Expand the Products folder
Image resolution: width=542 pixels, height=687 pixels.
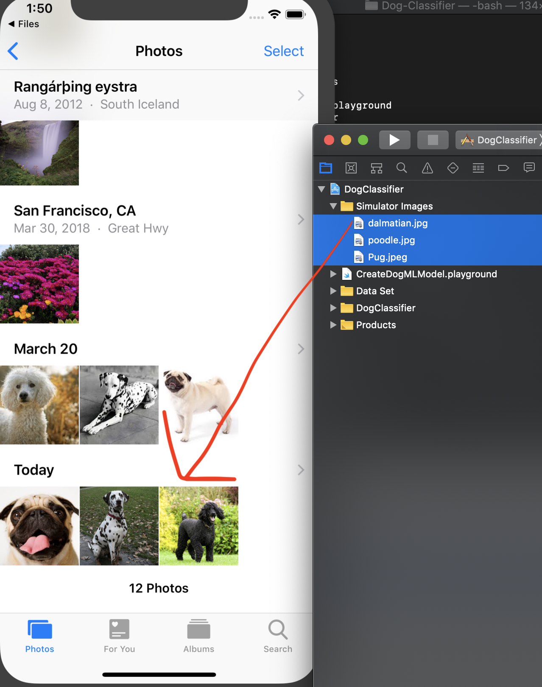[x=333, y=325]
